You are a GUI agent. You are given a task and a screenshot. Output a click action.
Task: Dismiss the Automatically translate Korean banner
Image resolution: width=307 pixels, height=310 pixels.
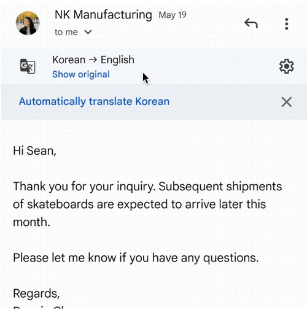coord(287,102)
